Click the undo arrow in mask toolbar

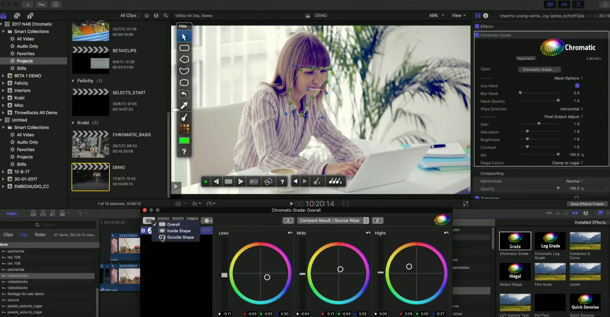[184, 94]
